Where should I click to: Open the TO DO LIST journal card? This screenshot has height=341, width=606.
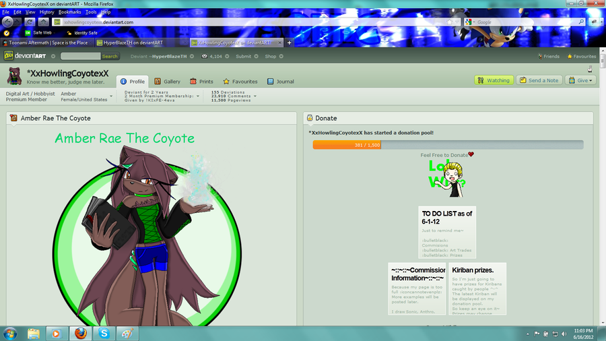(x=447, y=232)
